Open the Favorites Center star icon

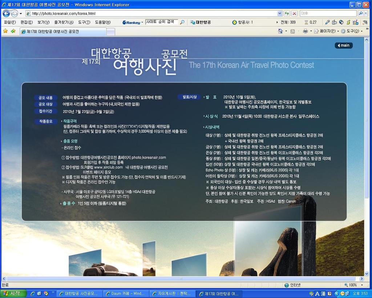click(x=5, y=31)
